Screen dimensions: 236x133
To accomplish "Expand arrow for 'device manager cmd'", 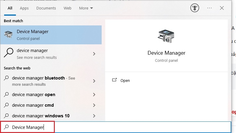I will coord(94,105).
